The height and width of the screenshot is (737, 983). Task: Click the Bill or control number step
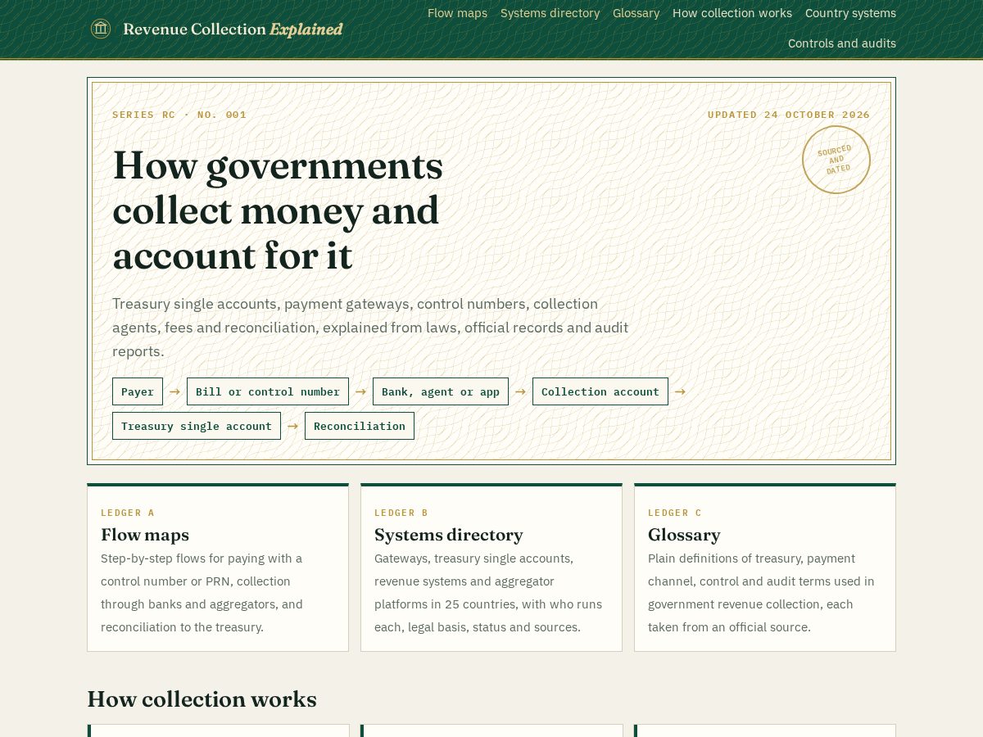[x=268, y=391]
